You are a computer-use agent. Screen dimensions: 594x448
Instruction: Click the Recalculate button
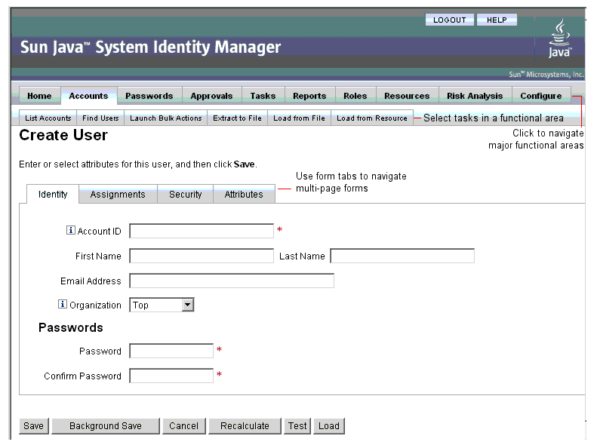coord(245,426)
